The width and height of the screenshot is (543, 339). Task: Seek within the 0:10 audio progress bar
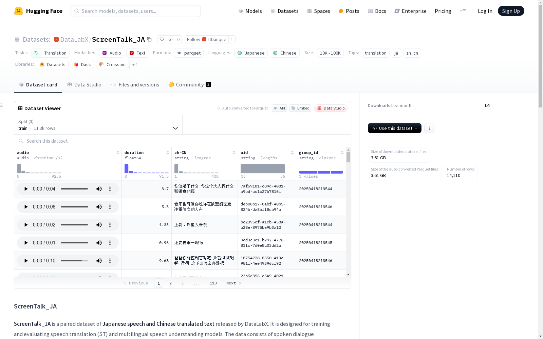click(74, 261)
